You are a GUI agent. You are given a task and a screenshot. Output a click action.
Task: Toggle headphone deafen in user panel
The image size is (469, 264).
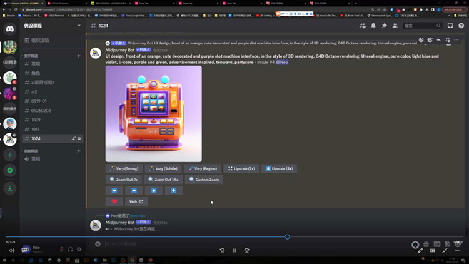(x=70, y=249)
